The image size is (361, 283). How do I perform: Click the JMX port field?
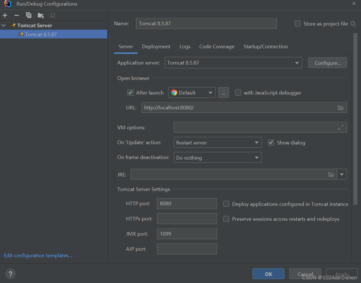187,234
